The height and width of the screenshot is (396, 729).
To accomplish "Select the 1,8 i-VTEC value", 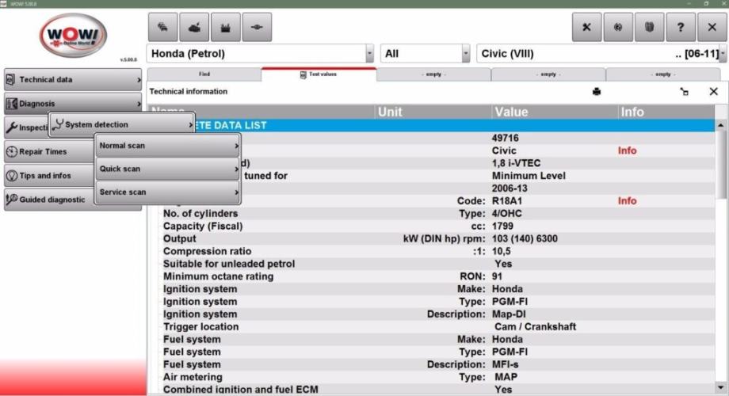I will (516, 163).
